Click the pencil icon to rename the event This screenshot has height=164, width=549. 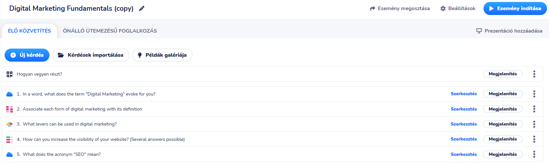coord(142,8)
